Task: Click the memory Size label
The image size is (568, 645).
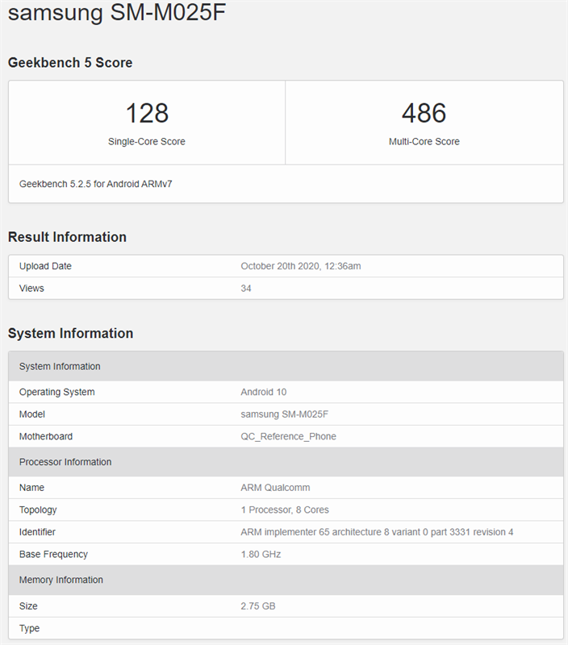Action: tap(28, 606)
